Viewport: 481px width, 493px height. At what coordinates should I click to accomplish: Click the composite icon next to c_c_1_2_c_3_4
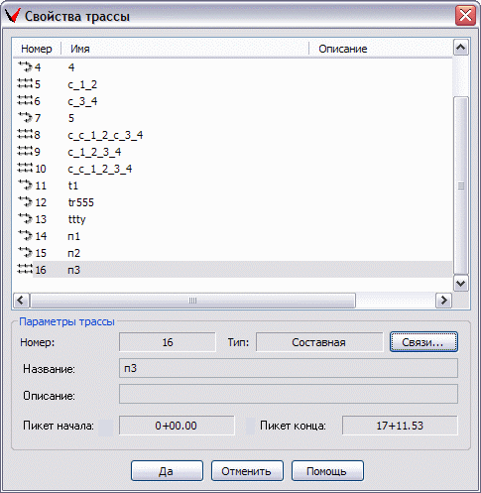tap(25, 134)
